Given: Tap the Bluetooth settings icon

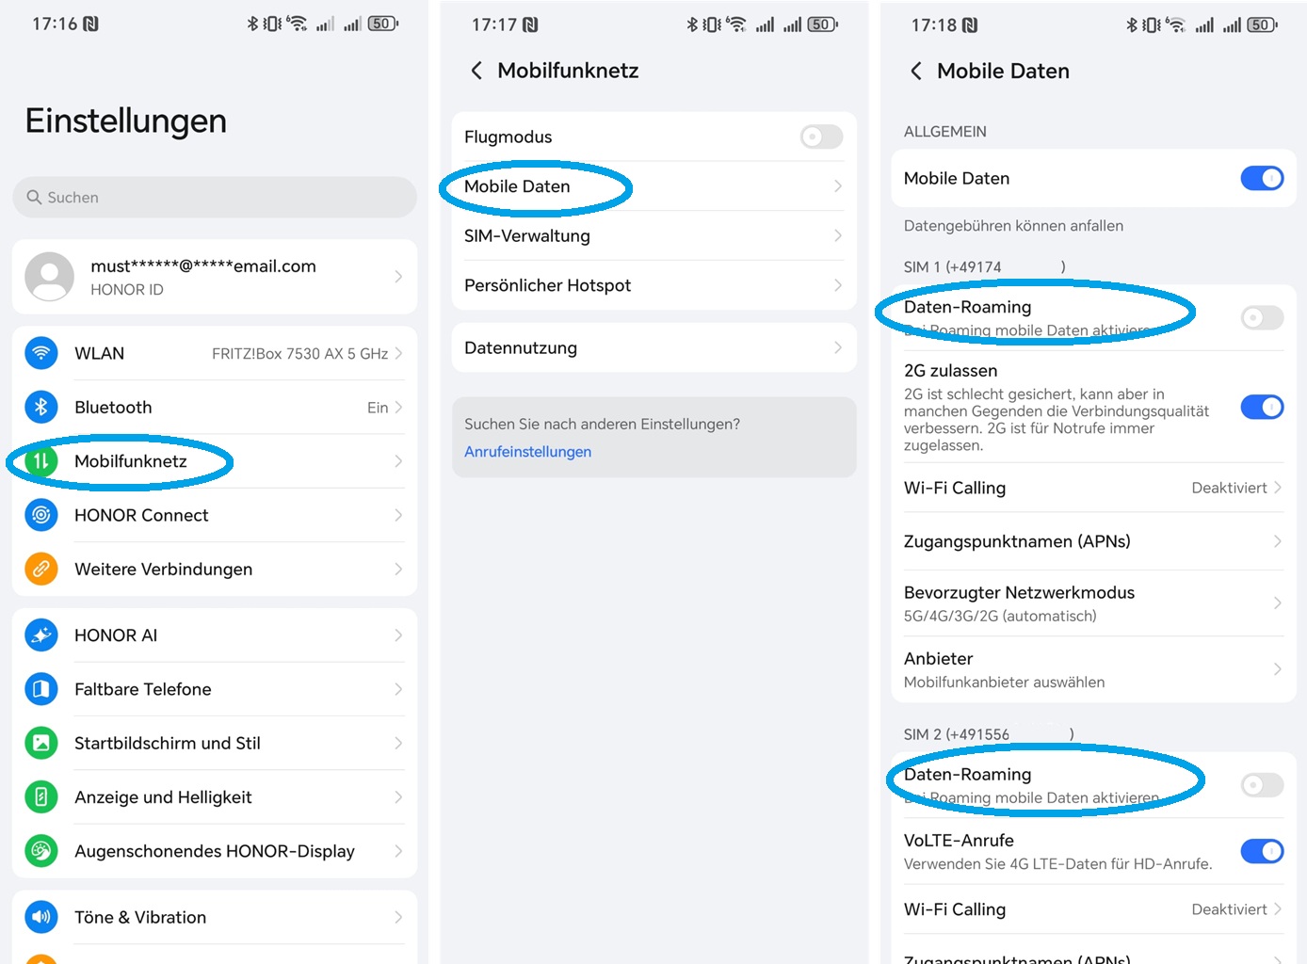Looking at the screenshot, I should (40, 408).
